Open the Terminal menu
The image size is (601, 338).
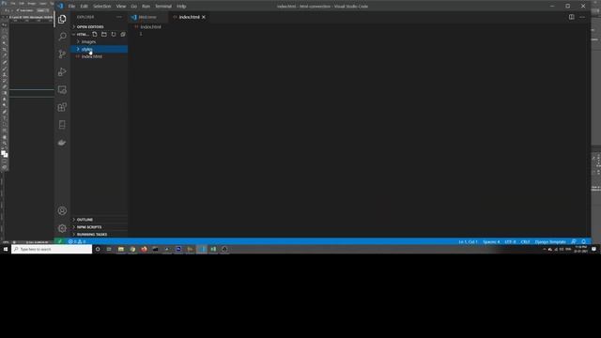(163, 7)
